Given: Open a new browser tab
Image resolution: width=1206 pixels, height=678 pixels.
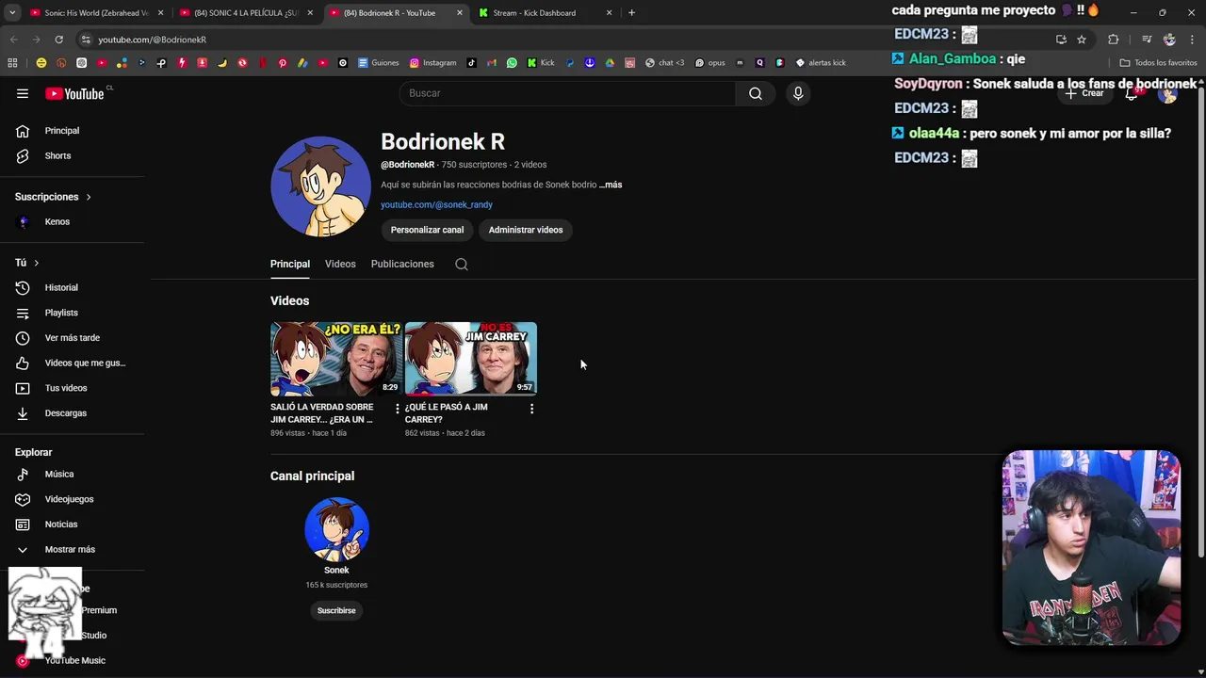Looking at the screenshot, I should coord(631,13).
